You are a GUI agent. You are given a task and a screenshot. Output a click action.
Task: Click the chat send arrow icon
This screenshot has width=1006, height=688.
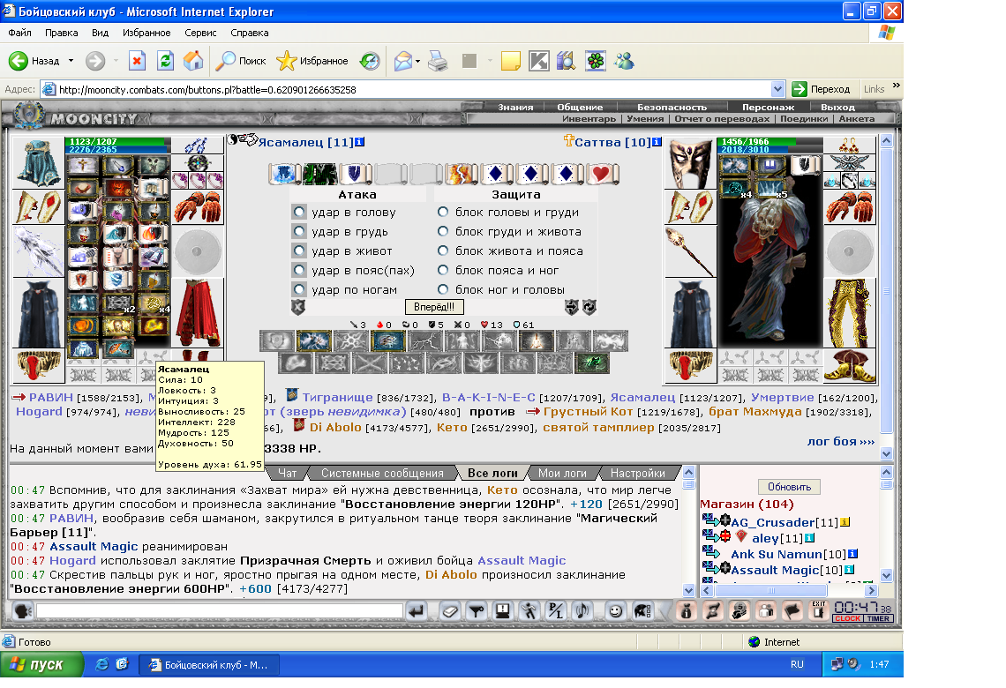click(x=416, y=611)
